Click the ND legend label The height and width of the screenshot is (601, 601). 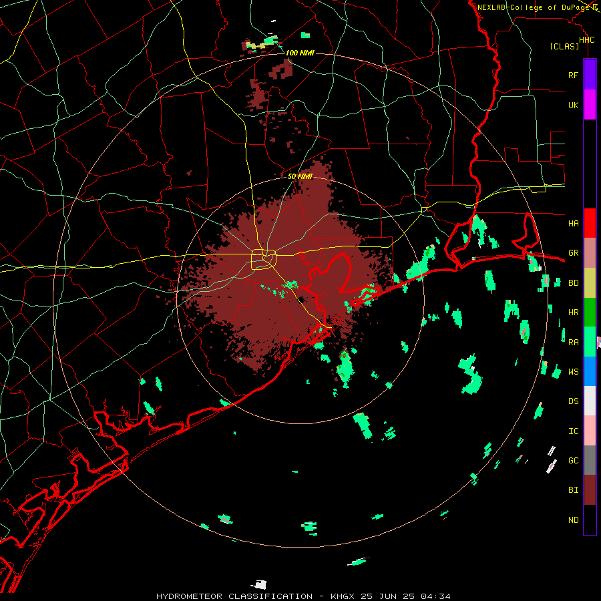tap(573, 520)
